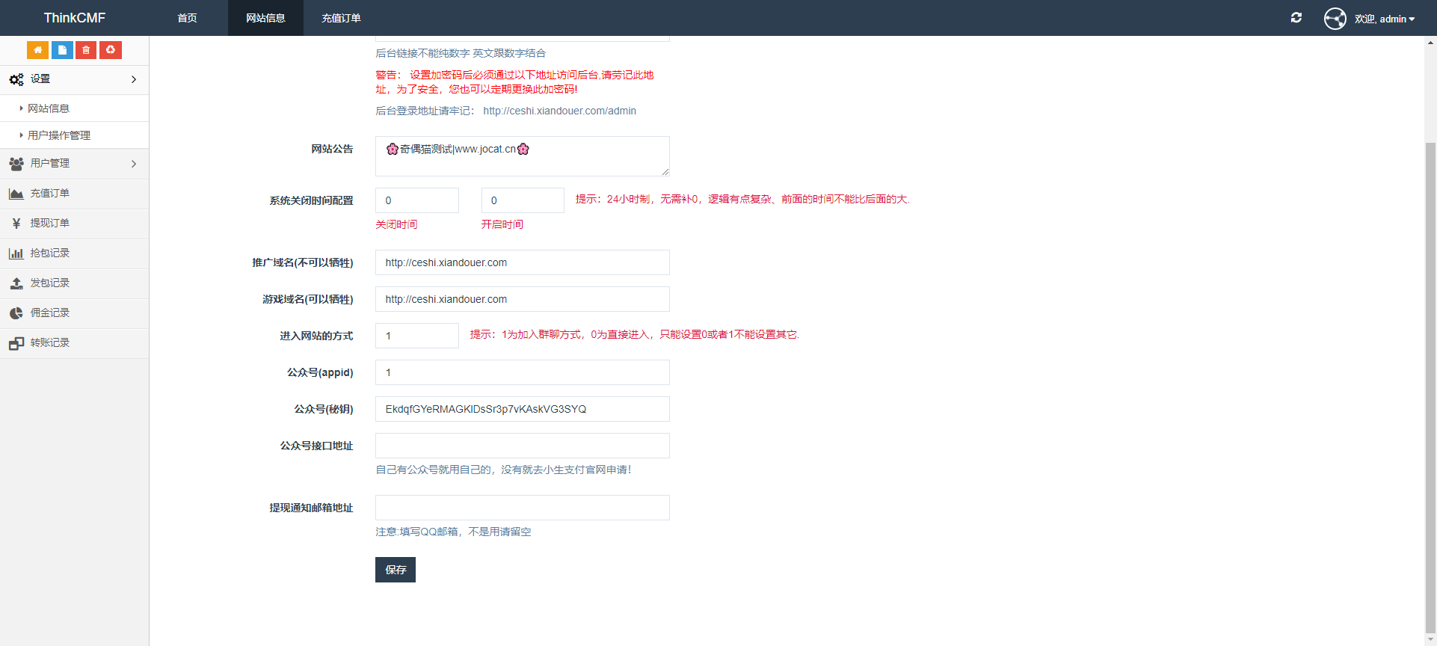Open the 发包记录 sidebar menu
Screen dimensions: 1437x646
point(74,283)
